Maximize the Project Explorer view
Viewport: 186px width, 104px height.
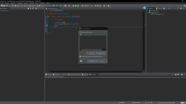click(43, 8)
